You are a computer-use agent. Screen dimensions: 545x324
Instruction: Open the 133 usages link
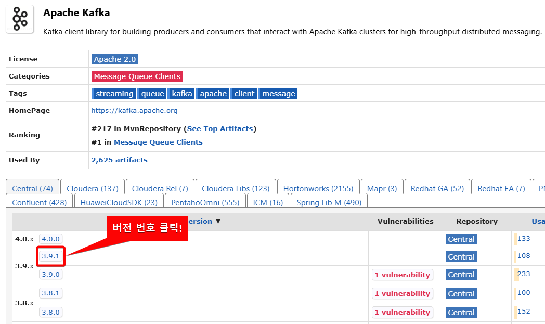[x=524, y=239]
